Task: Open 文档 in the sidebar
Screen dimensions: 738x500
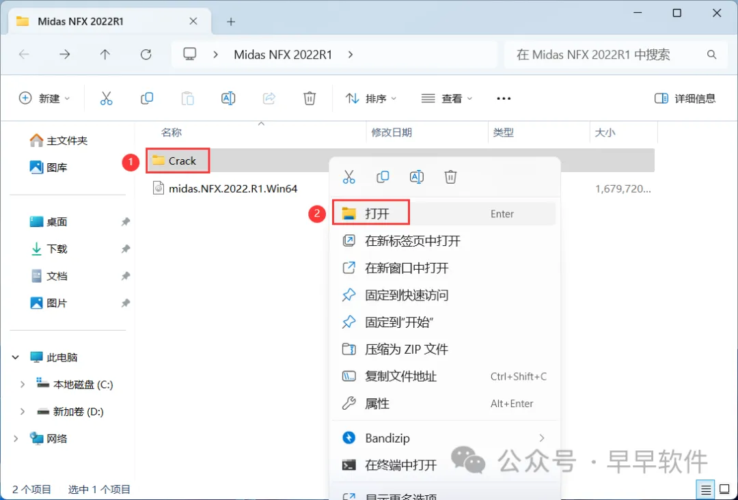Action: pyautogui.click(x=49, y=276)
